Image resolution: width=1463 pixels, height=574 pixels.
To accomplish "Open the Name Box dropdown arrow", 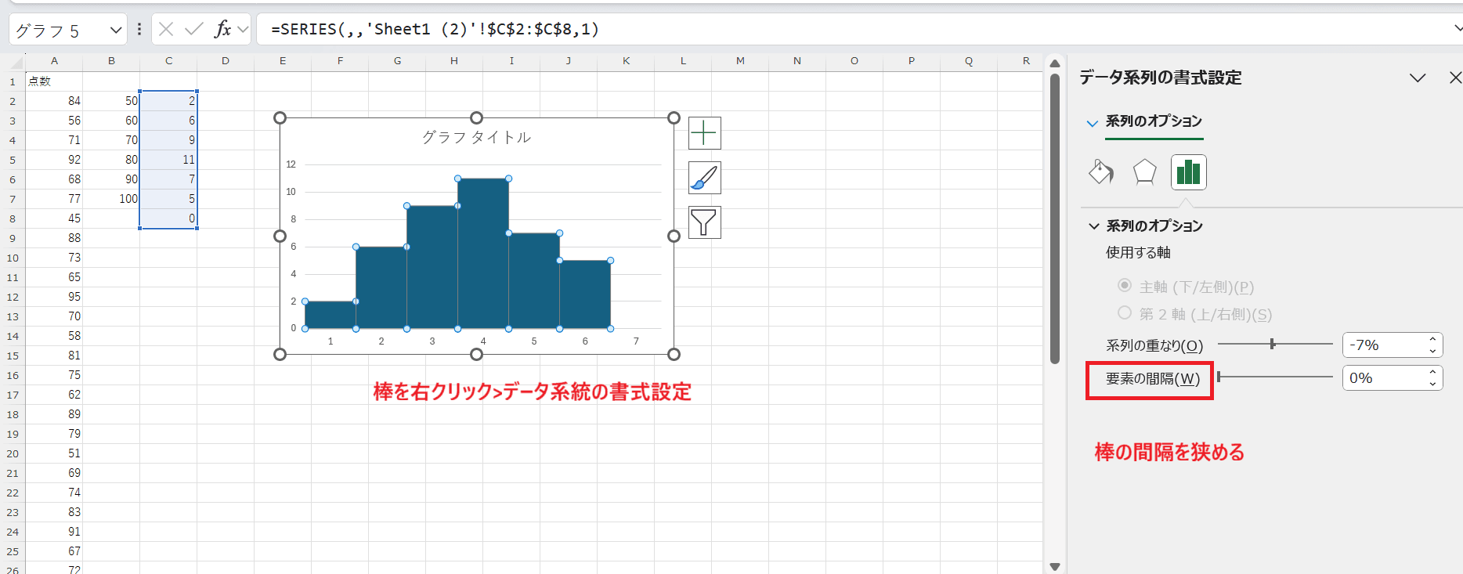I will [116, 31].
